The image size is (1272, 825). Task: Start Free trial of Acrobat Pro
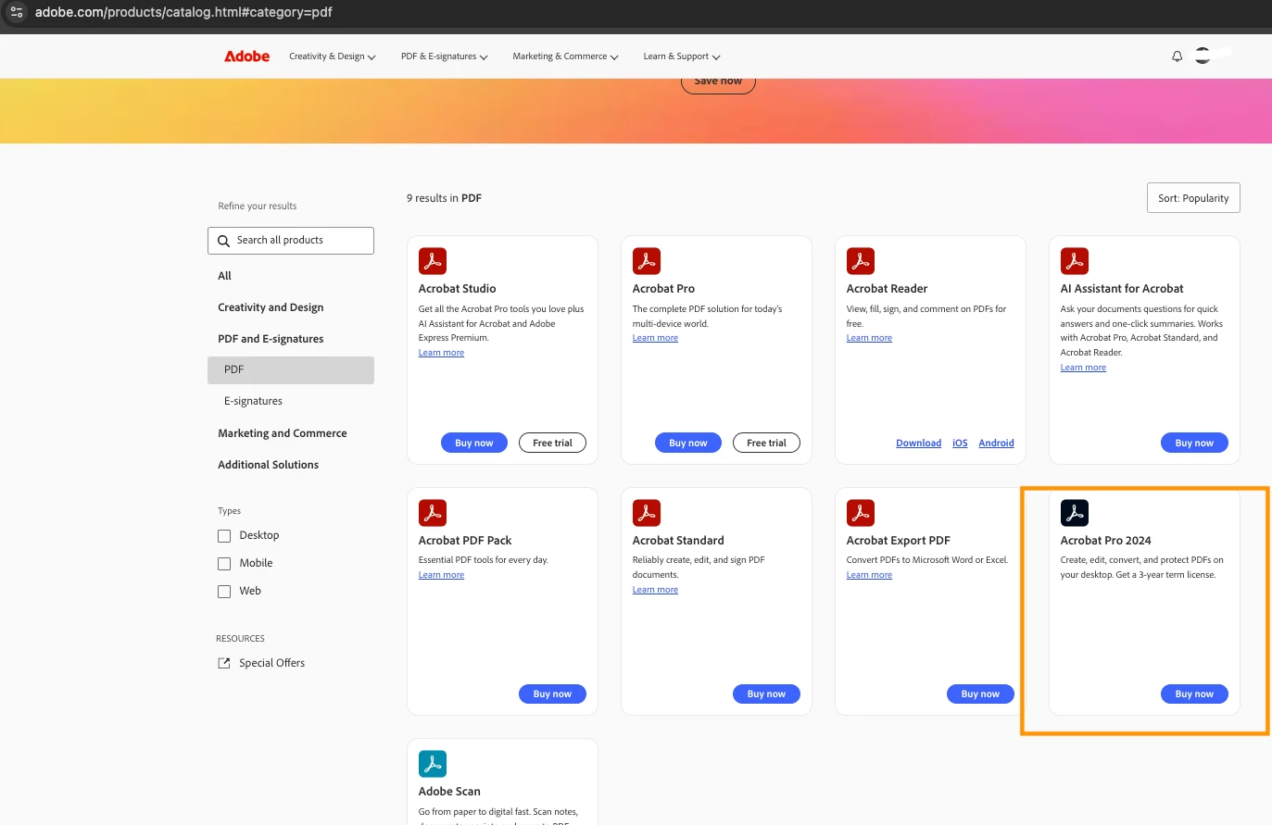point(767,443)
